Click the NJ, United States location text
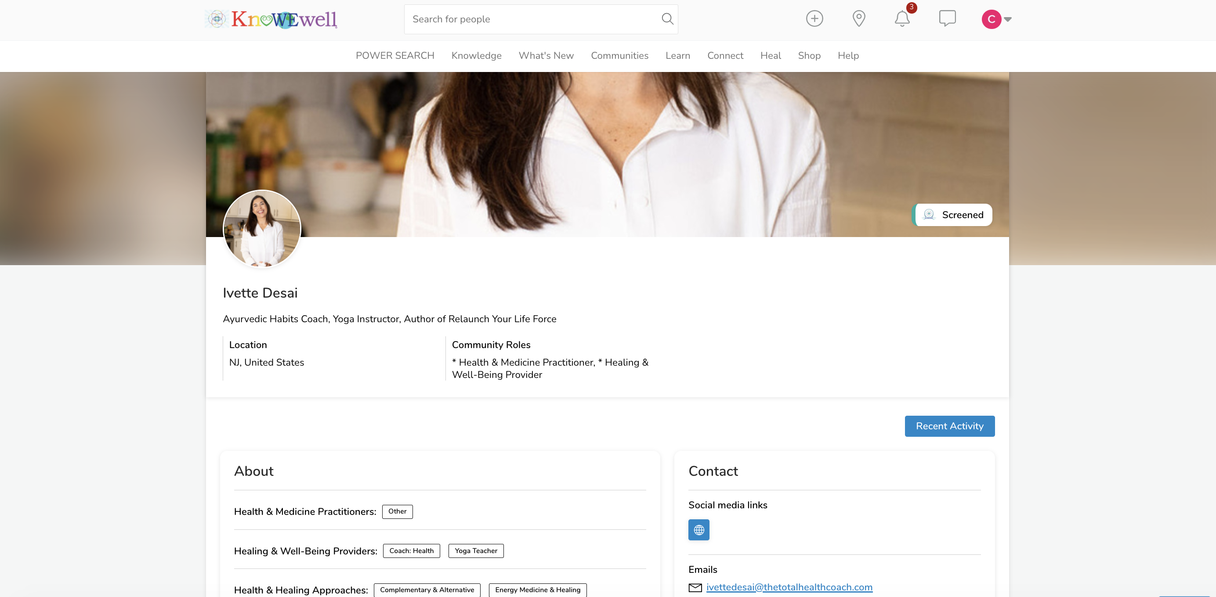This screenshot has width=1216, height=597. [x=267, y=362]
